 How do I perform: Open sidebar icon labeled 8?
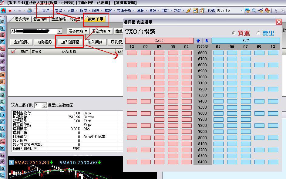[x=2, y=115]
